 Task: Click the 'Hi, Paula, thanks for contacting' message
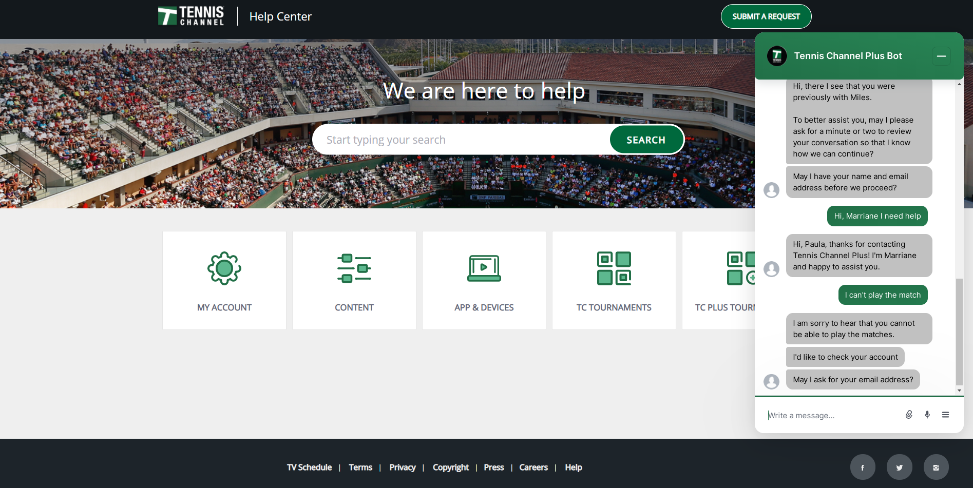tap(859, 256)
